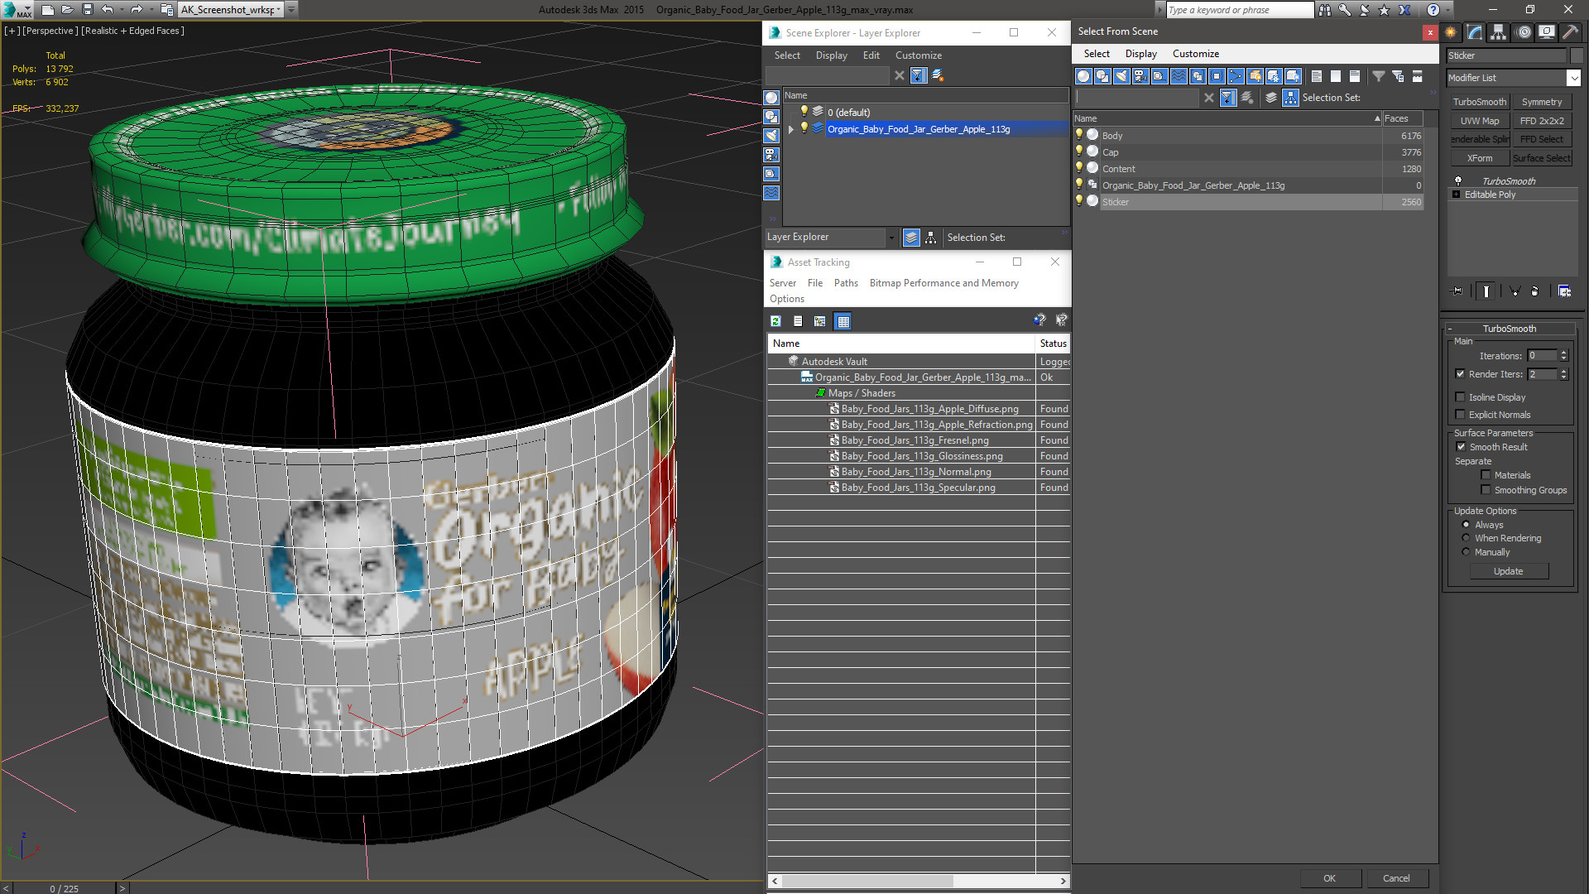Click Sort by hierarchy icon in Select From Scene

1291,98
